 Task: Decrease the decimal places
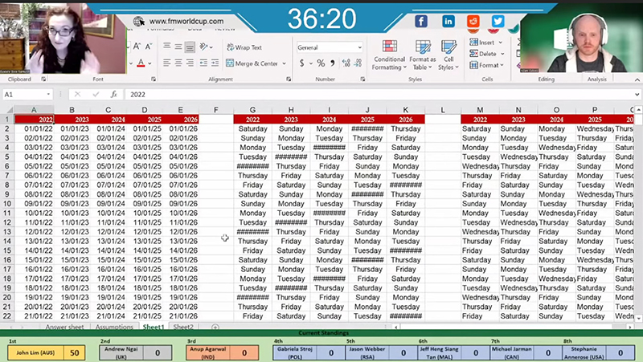[358, 63]
